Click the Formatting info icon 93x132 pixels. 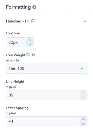(x=34, y=7)
